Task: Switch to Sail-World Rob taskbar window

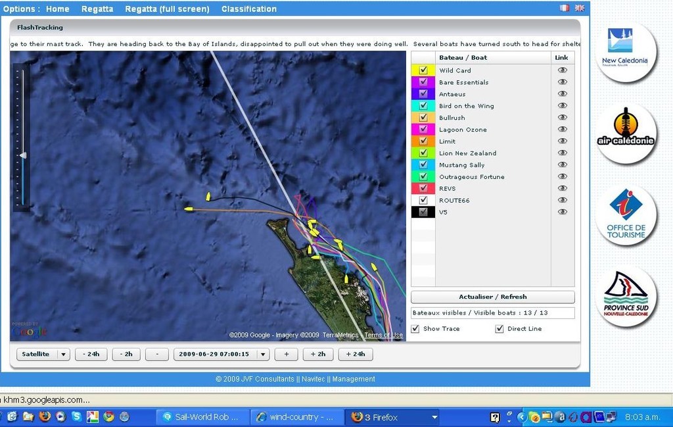Action: pos(202,417)
